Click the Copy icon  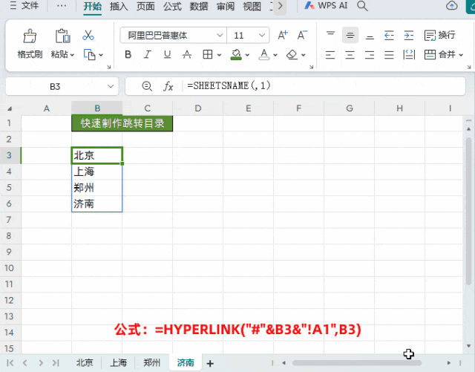pos(89,55)
